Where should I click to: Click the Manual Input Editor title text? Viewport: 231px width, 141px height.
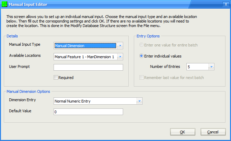pyautogui.click(x=28, y=5)
